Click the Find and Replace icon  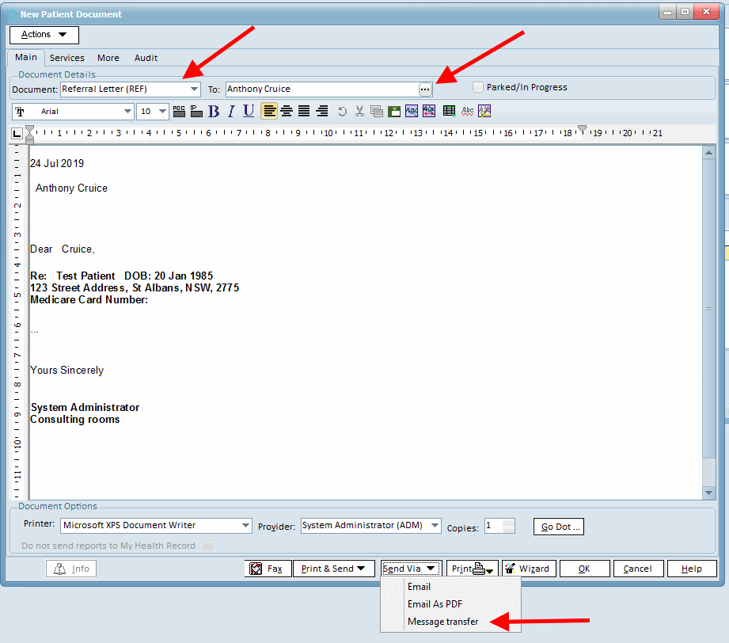(x=429, y=111)
